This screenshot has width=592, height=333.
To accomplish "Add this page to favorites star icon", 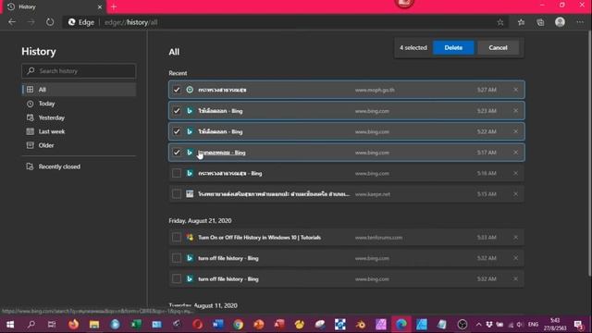I will pos(500,22).
